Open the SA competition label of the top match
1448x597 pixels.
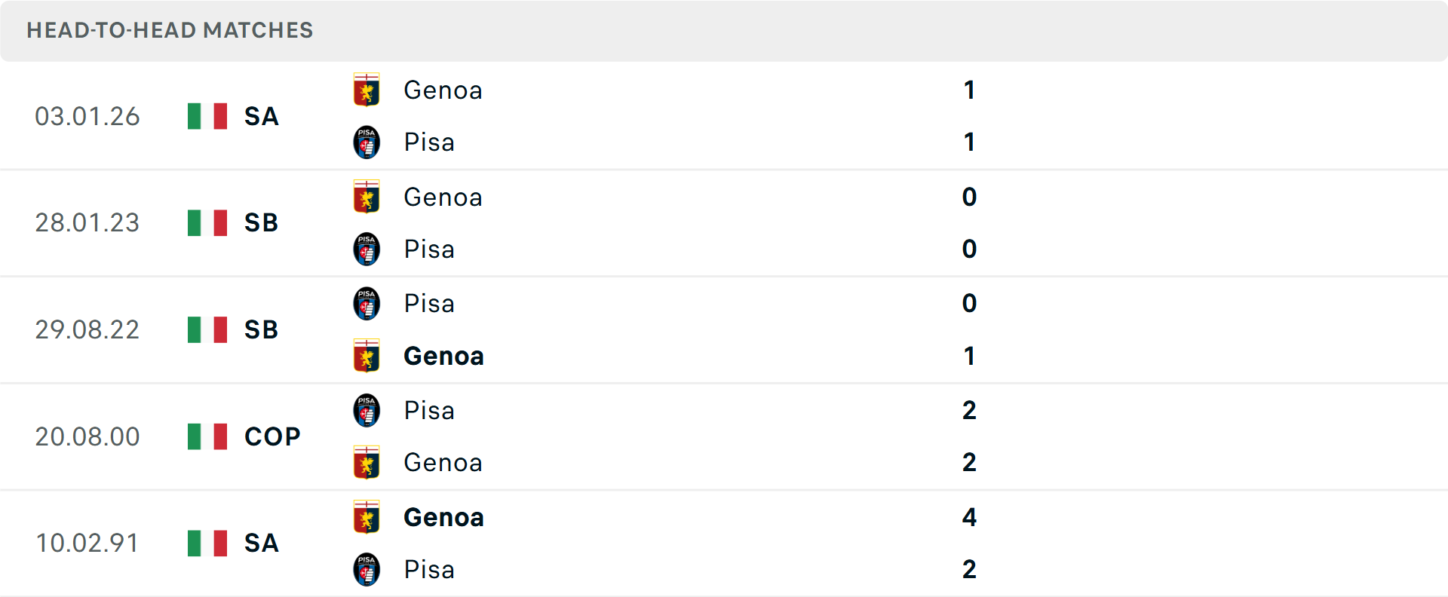260,116
